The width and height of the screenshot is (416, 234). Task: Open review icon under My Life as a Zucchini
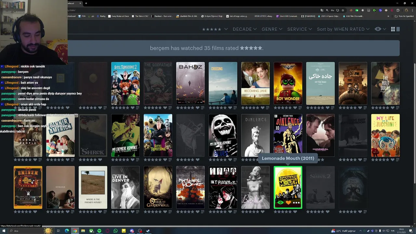[x=397, y=160]
